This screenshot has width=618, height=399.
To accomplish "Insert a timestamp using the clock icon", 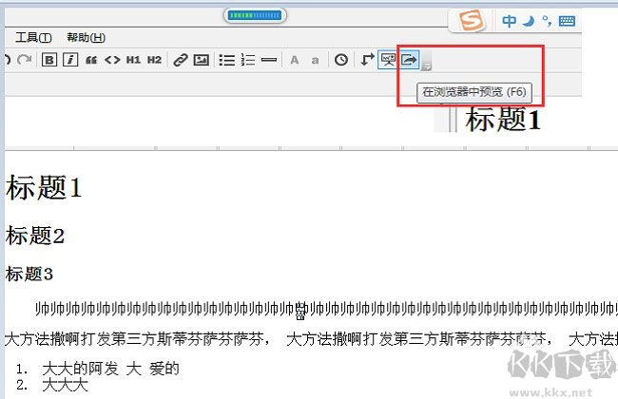I will click(341, 60).
